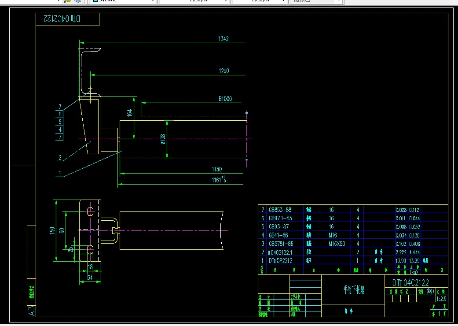The image size is (458, 326).
Task: Select GB853-88 in the parts list
Action: [280, 210]
